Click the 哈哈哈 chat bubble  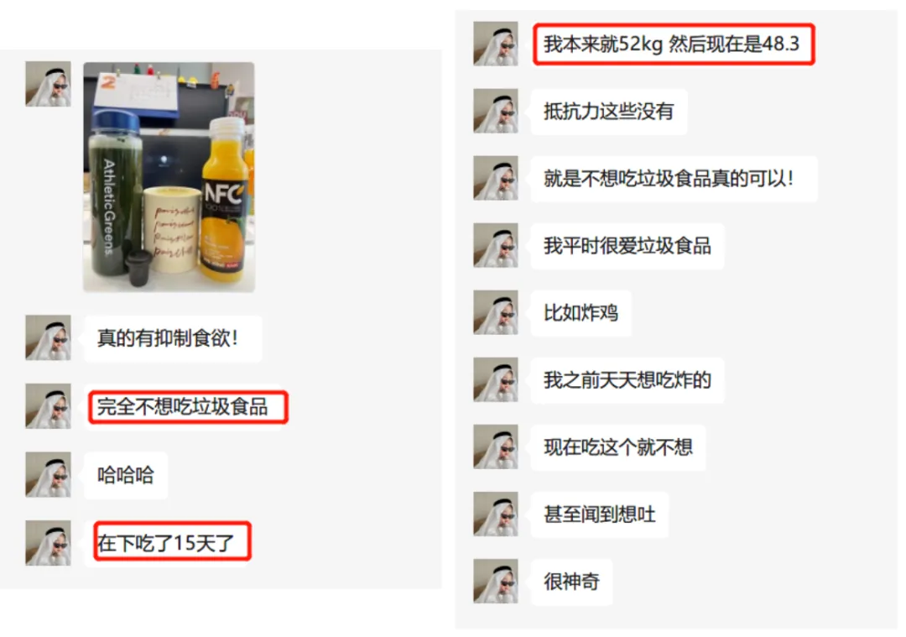tap(126, 475)
